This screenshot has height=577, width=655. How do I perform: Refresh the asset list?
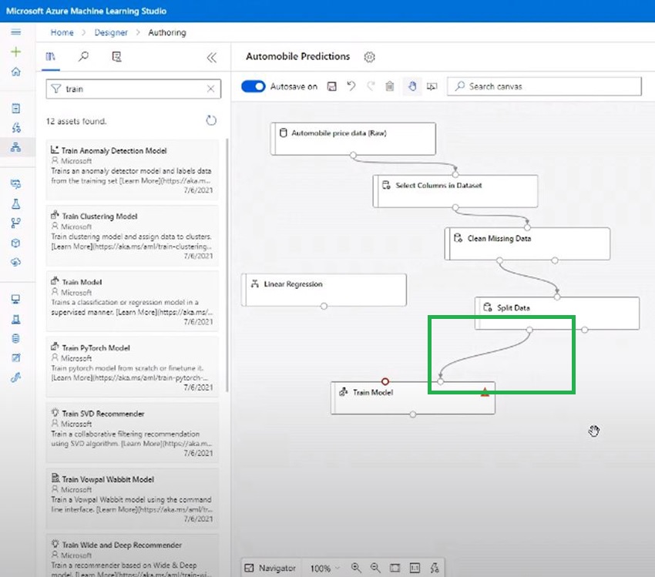(211, 121)
